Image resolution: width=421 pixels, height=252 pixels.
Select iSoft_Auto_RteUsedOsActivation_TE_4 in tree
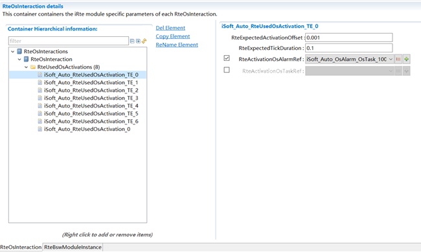tap(91, 106)
